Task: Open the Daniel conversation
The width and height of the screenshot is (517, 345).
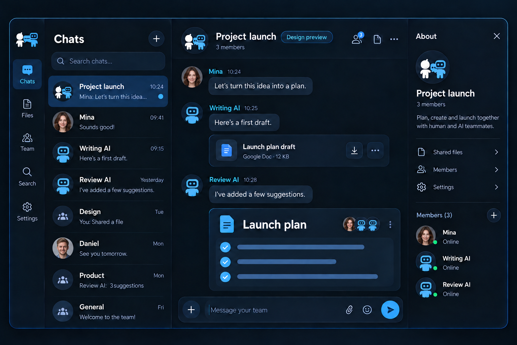Action: [108, 248]
